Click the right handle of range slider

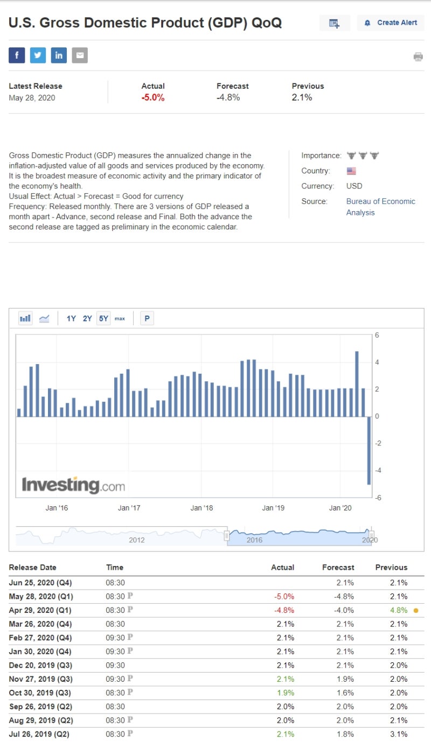point(371,535)
